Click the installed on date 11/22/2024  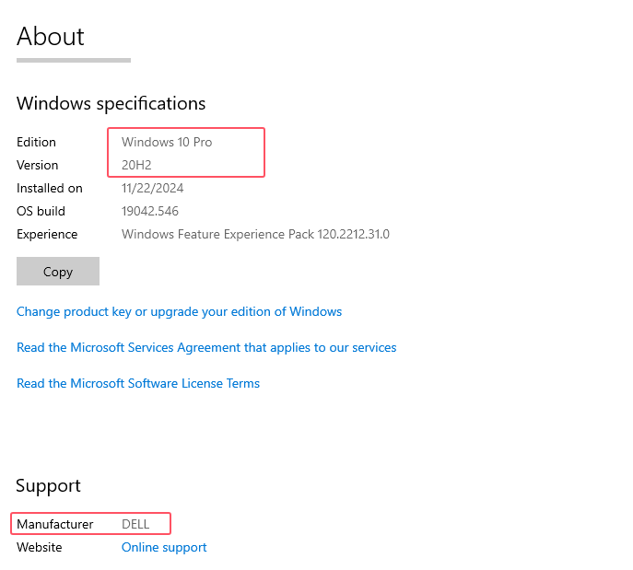pyautogui.click(x=153, y=188)
